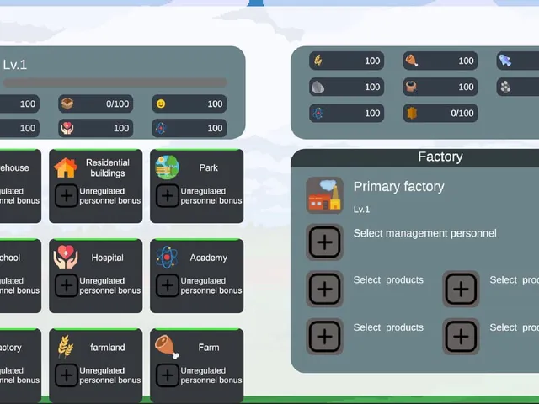Viewport: 539px width, 404px height.
Task: Add personnel to Academy slot
Action: coord(168,285)
